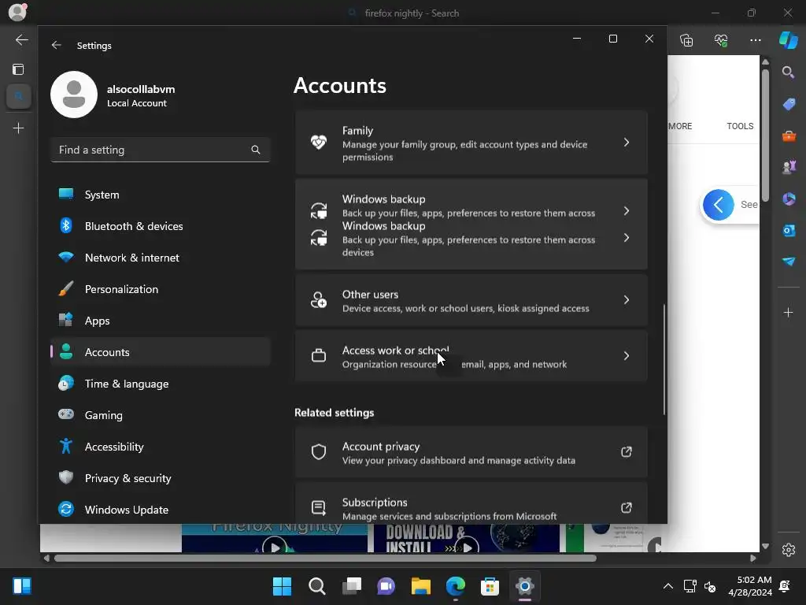Click the Family heart icon
Viewport: 806px width, 605px height.
(319, 143)
